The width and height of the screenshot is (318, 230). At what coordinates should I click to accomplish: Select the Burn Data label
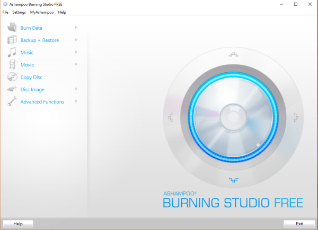[x=31, y=28]
